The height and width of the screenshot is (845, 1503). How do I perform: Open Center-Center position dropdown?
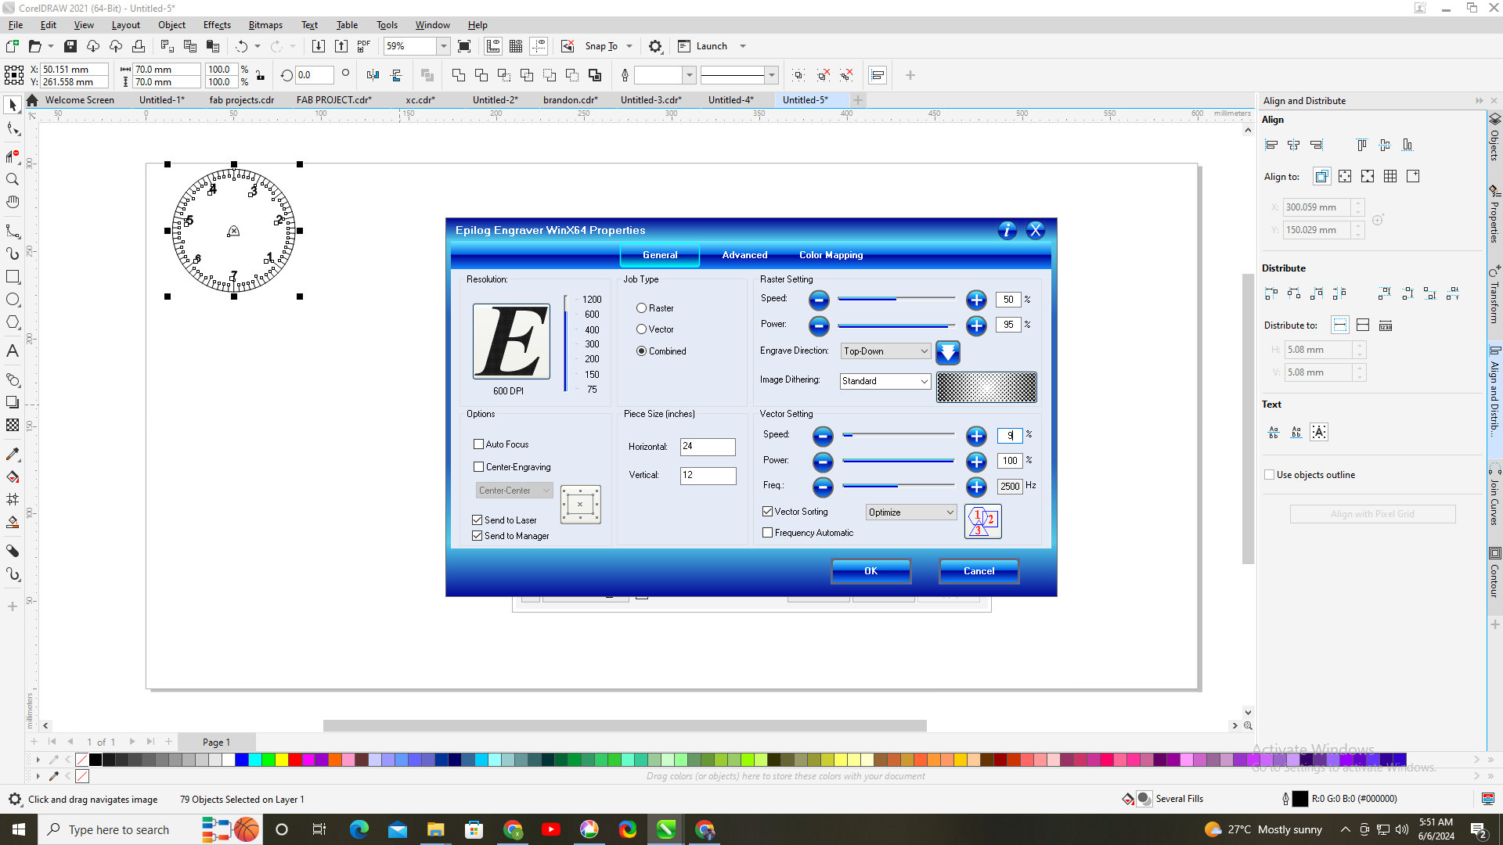click(514, 491)
